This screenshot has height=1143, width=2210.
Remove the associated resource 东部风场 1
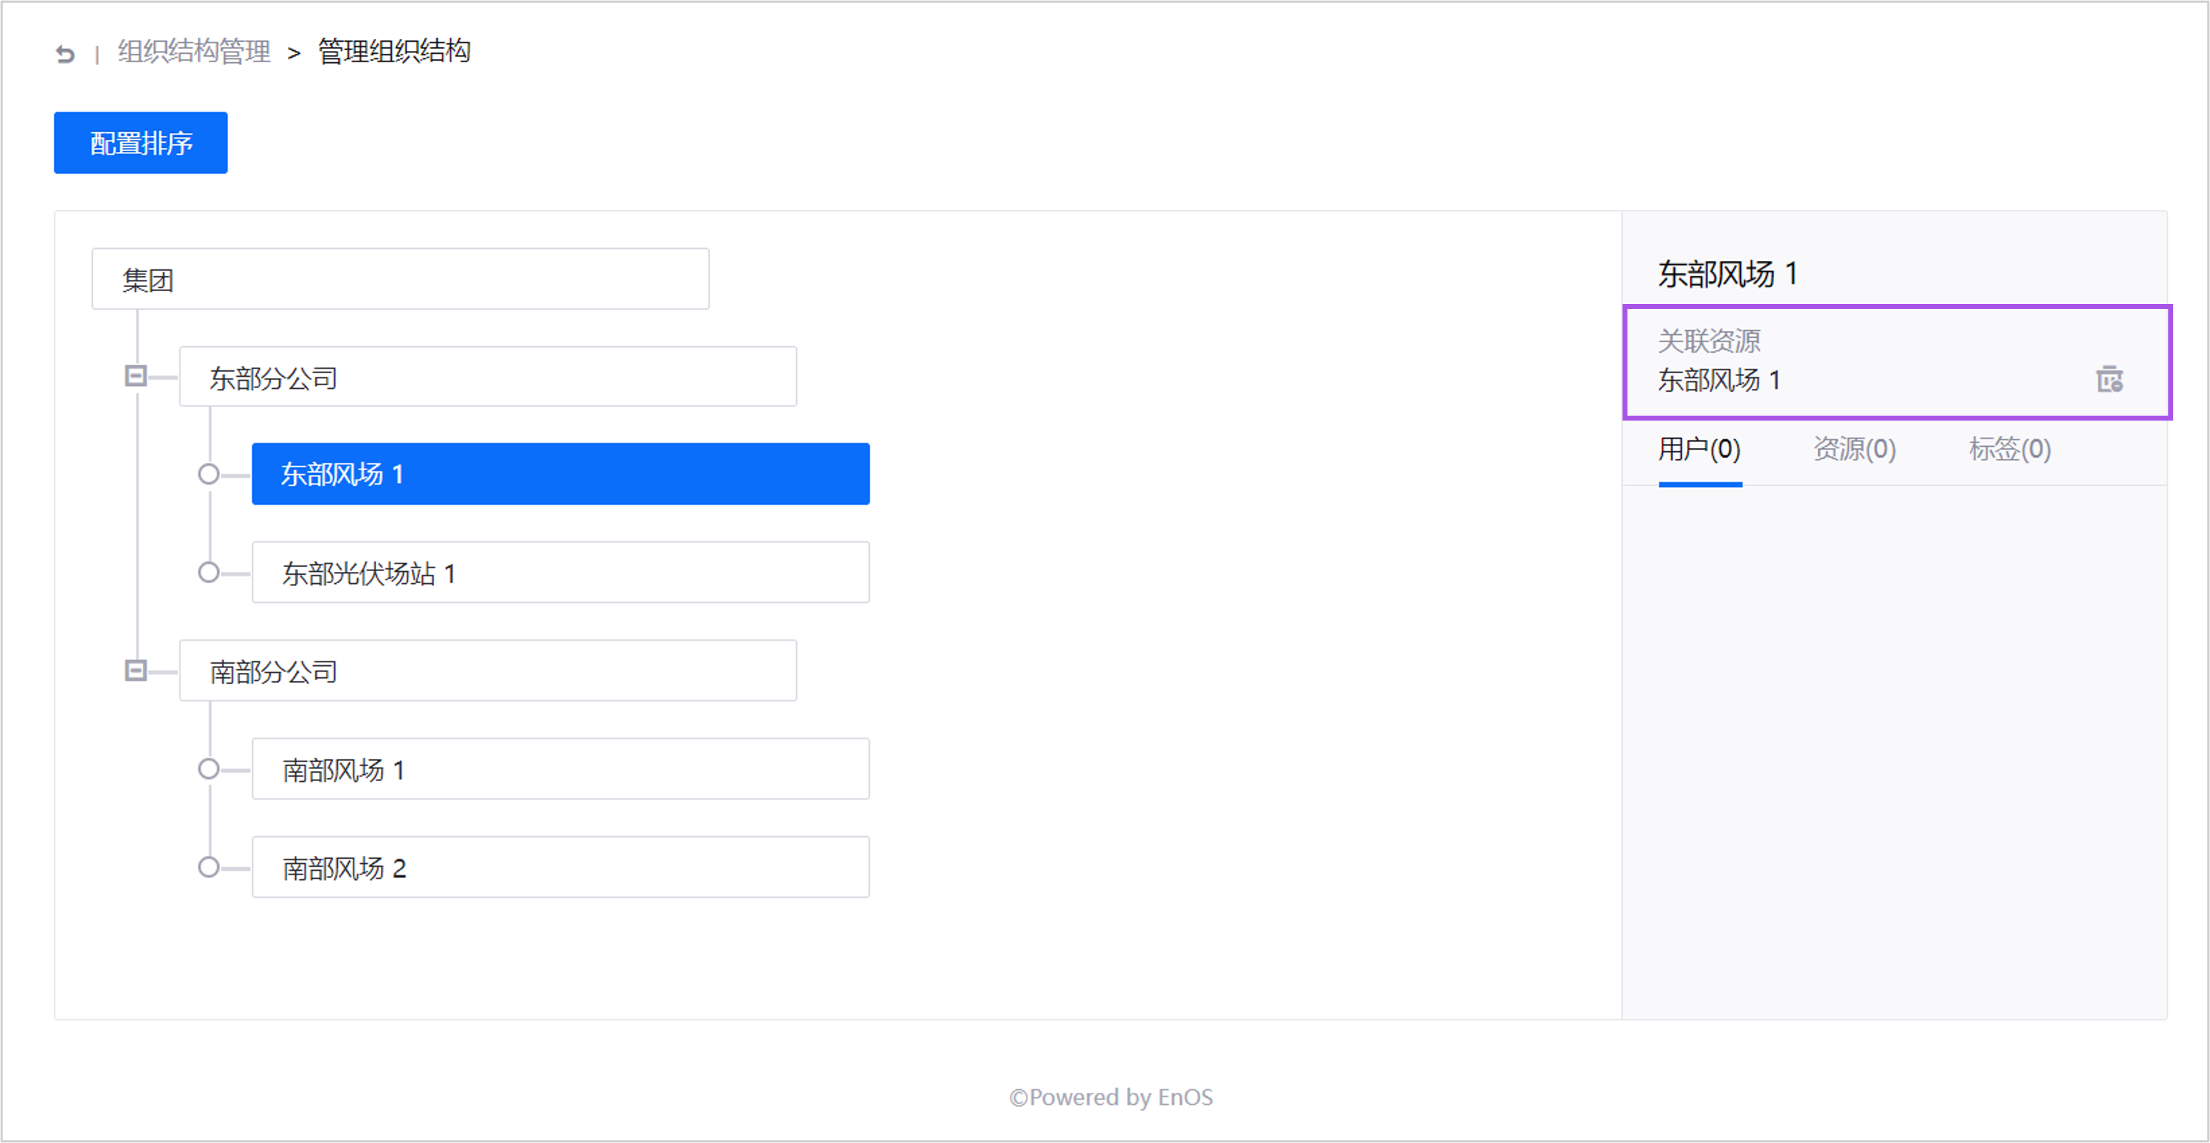click(x=2108, y=380)
